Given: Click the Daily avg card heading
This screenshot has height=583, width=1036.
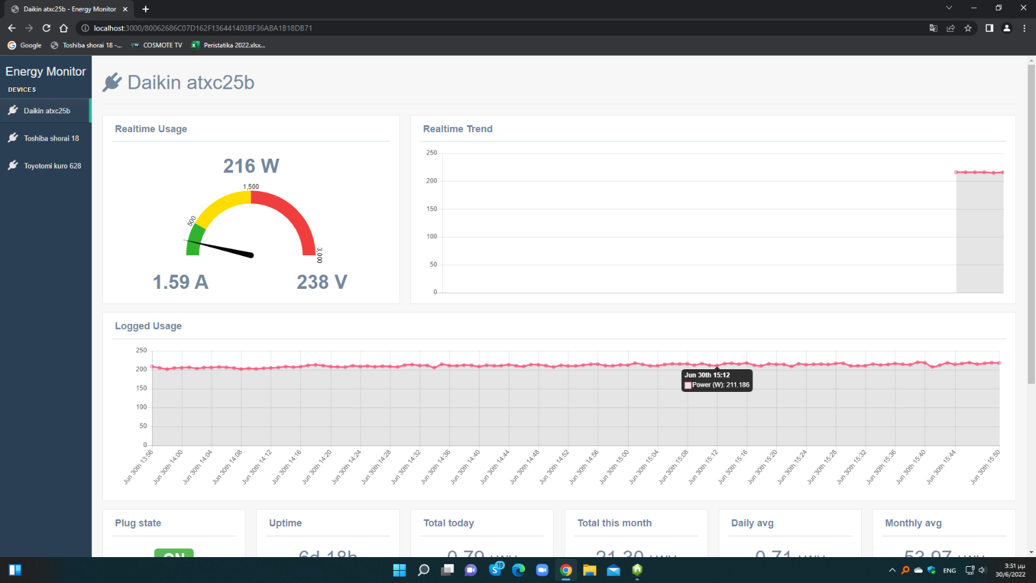Looking at the screenshot, I should click(x=752, y=523).
